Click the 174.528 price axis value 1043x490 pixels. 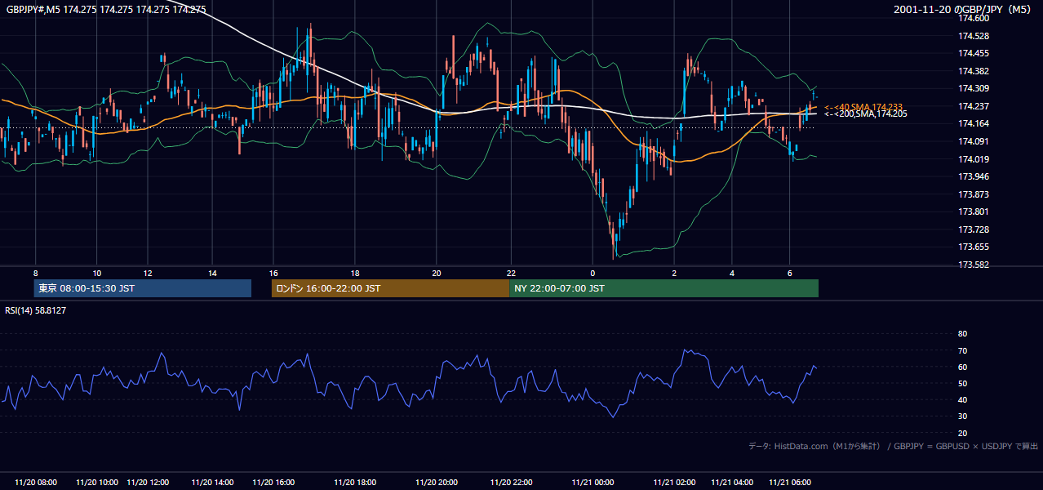[973, 36]
